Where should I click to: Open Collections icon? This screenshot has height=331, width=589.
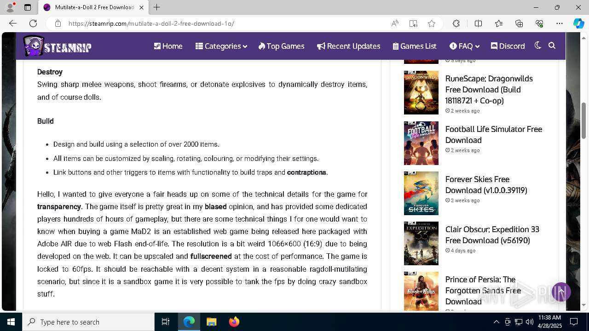pyautogui.click(x=519, y=23)
